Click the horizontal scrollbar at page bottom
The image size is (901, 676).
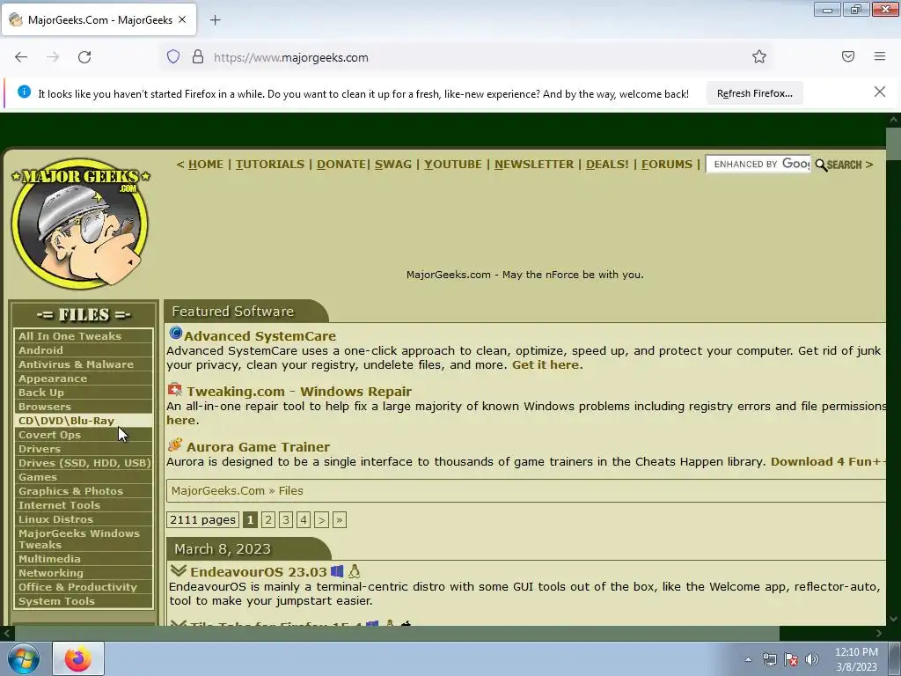click(397, 633)
